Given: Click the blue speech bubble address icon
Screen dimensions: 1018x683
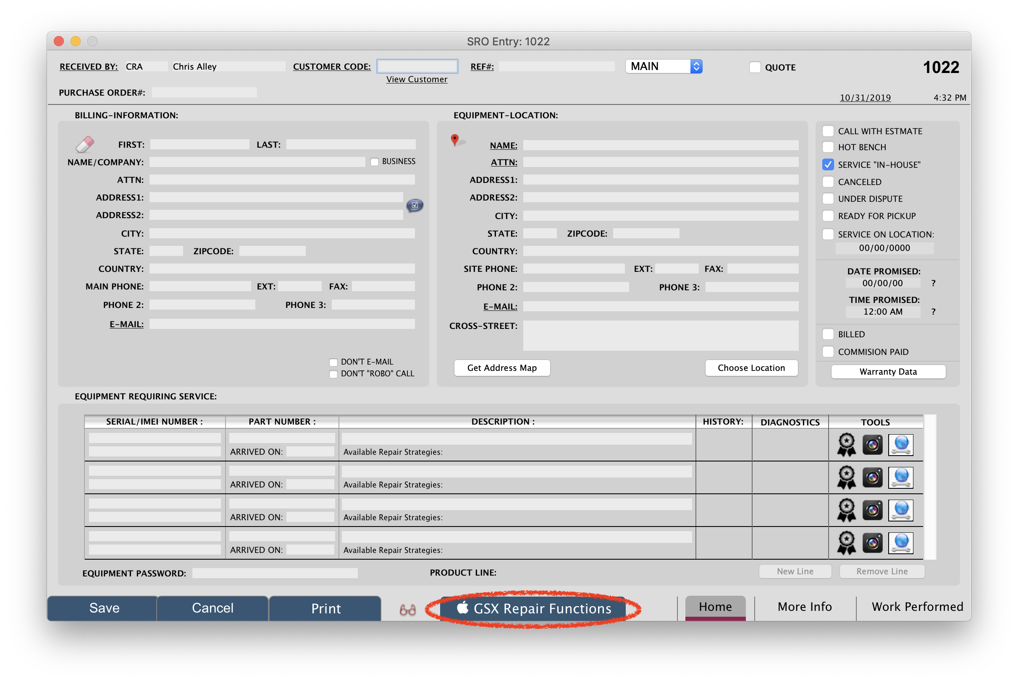Looking at the screenshot, I should 414,205.
